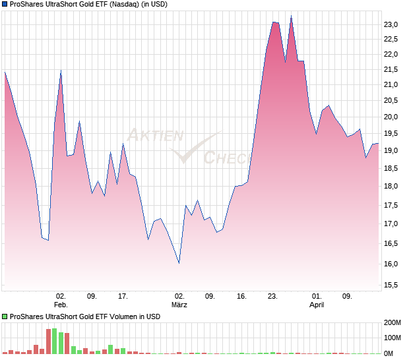The width and height of the screenshot is (409, 360).
Task: Click the 23,0 price axis label
Action: (391, 24)
